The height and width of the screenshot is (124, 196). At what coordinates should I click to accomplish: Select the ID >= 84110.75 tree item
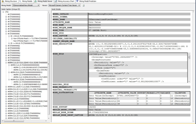[22, 43]
